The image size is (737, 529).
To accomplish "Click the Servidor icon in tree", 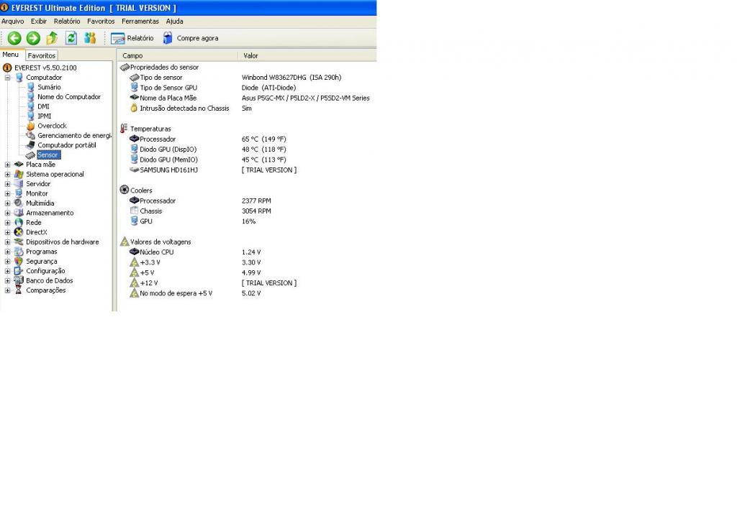I will tap(19, 184).
